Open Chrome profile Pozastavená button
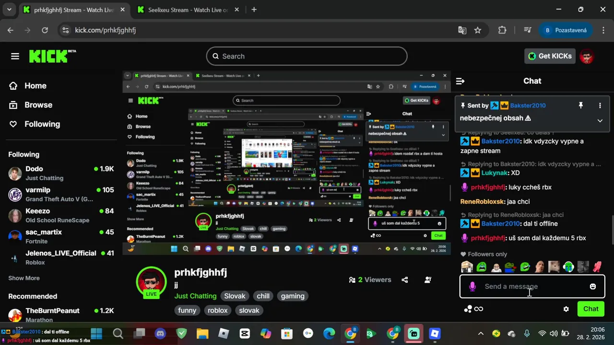Screen dimensions: 614x345 (566, 30)
